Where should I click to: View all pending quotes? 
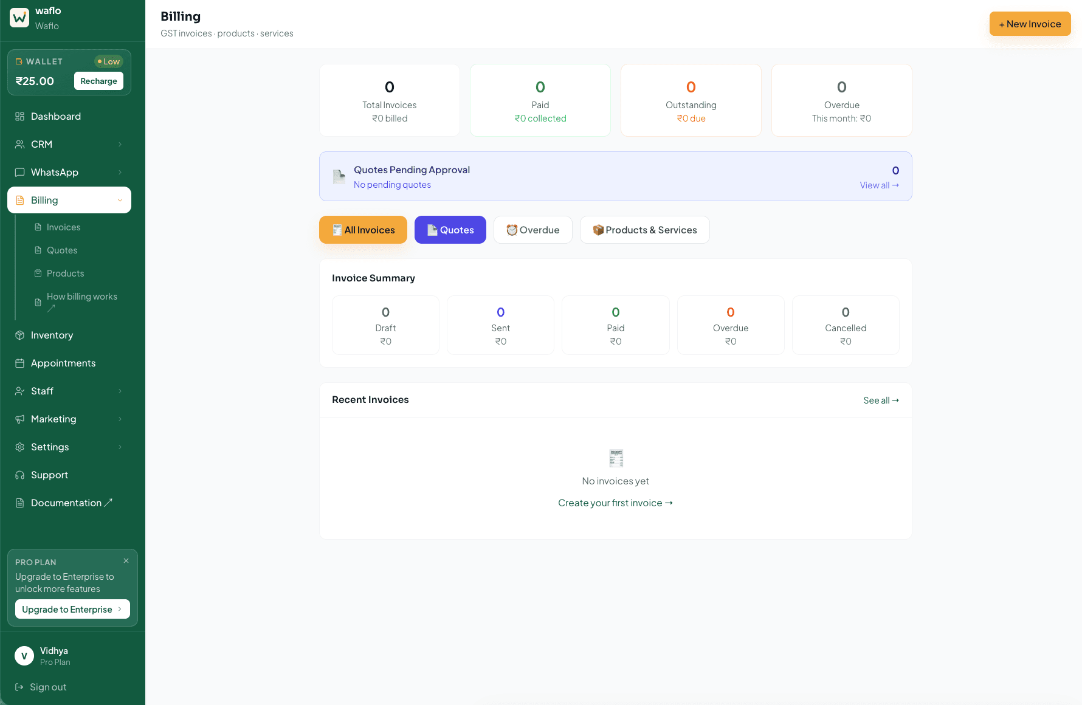click(x=880, y=185)
